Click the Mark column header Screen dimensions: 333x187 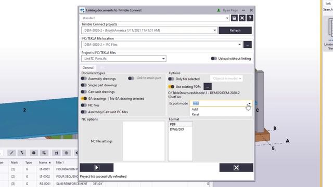coord(14,163)
